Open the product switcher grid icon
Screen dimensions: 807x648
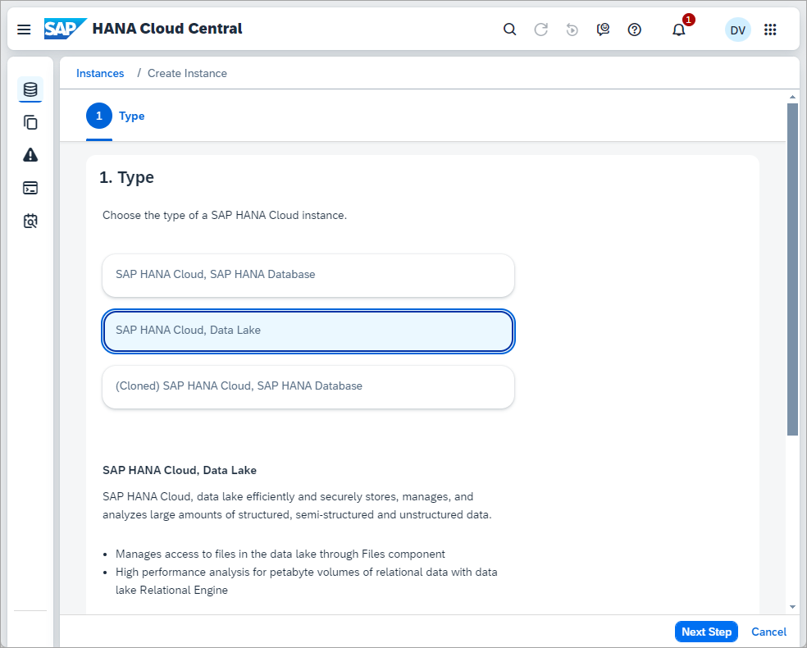pyautogui.click(x=770, y=30)
